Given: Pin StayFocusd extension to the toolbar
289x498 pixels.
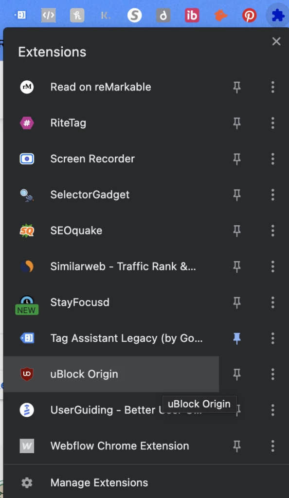Looking at the screenshot, I should (237, 302).
